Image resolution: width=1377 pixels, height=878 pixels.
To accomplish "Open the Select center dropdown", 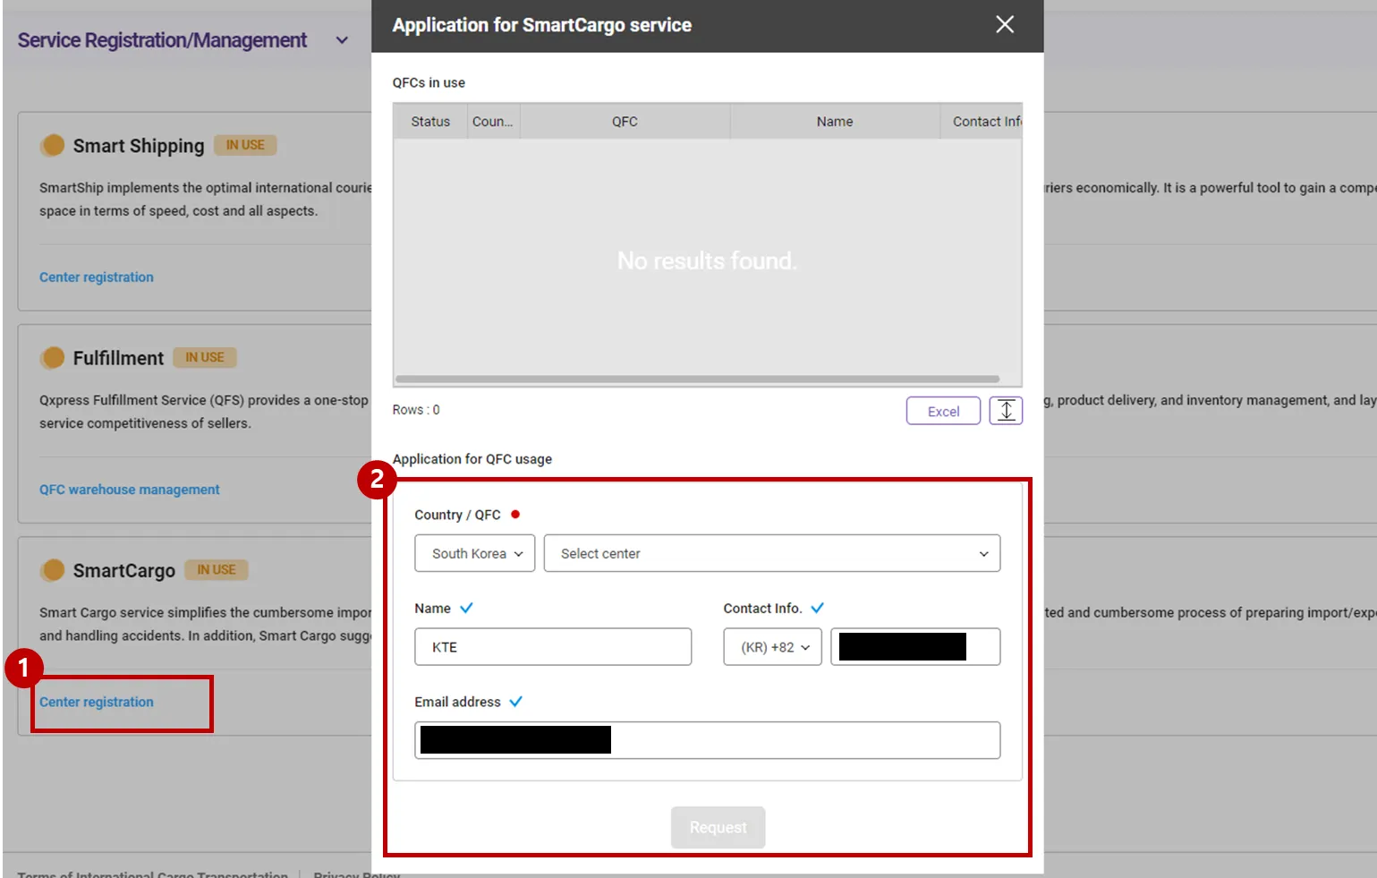I will coord(771,553).
